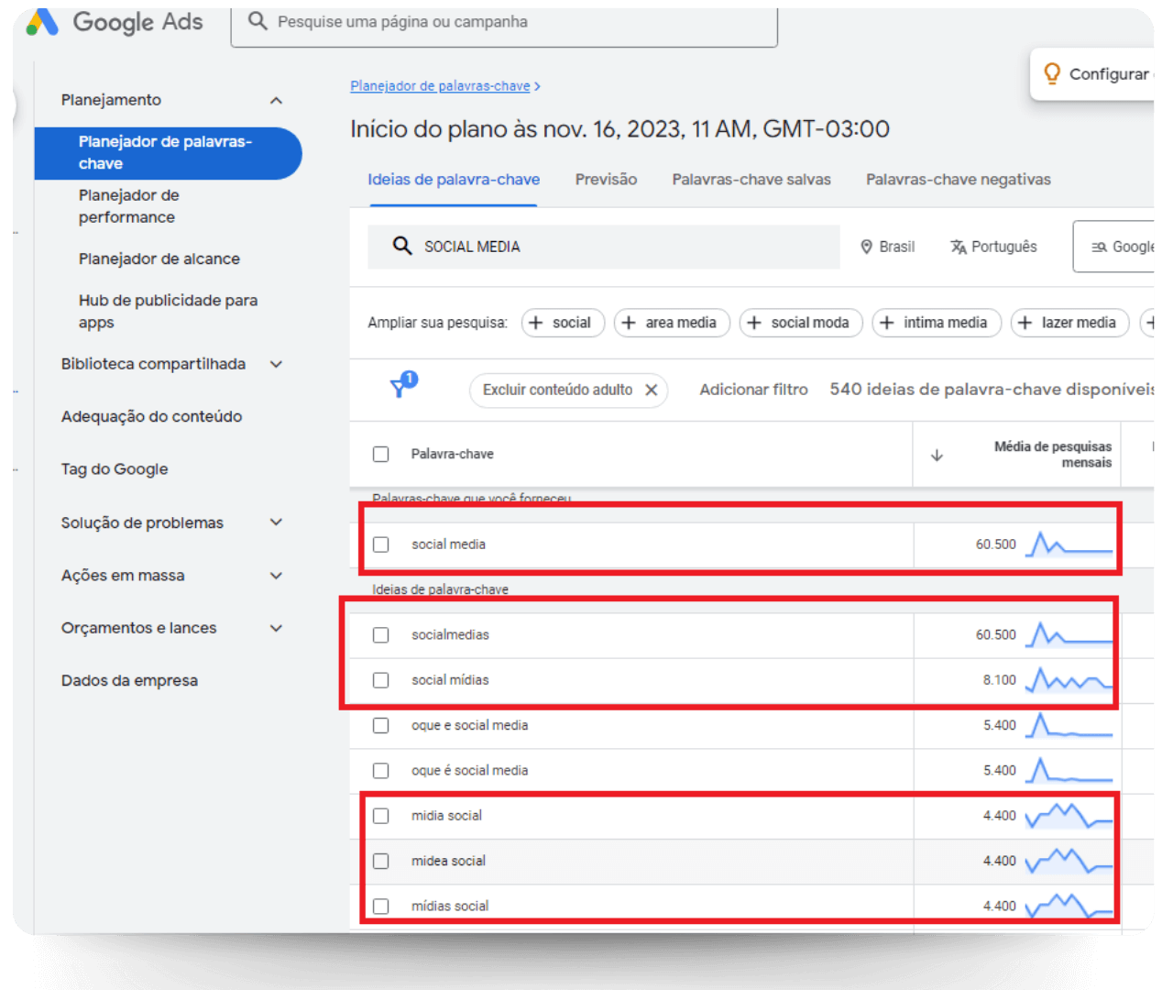Collapse the Planejamento section
The image size is (1173, 990).
pos(276,100)
